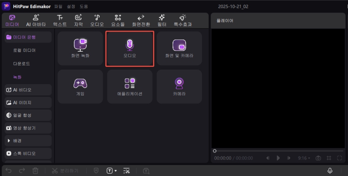Viewport: 348px width, 176px height.
Task: Take a snapshot with the camera icon
Action: pyautogui.click(x=318, y=158)
